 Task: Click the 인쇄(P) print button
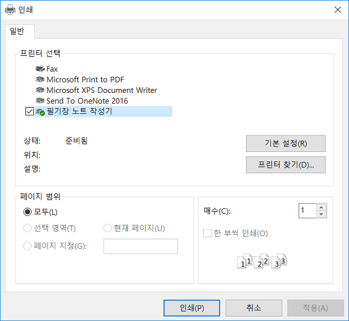click(192, 308)
